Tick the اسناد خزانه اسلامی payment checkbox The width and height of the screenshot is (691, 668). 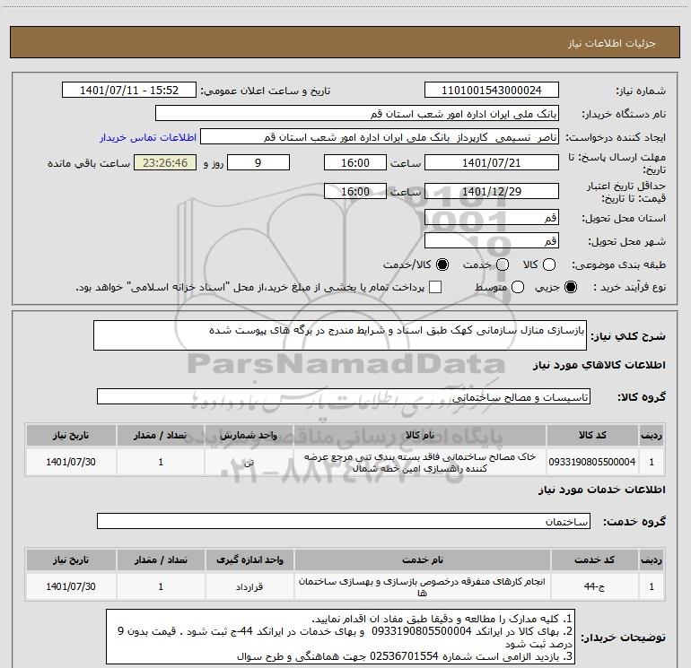tap(435, 287)
